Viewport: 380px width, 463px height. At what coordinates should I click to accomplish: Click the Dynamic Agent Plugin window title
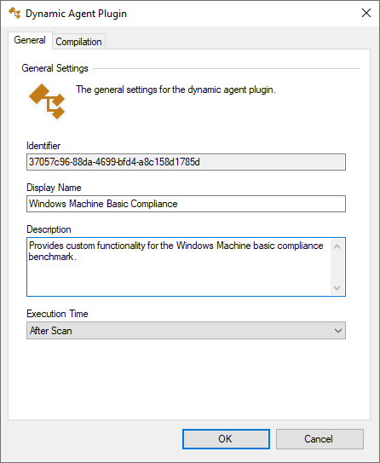pyautogui.click(x=76, y=14)
